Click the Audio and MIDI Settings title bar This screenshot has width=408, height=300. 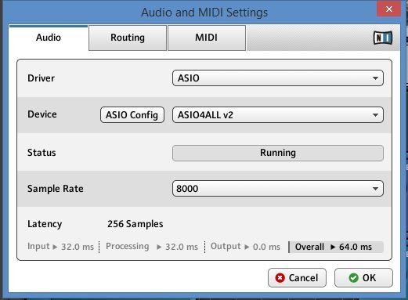pos(204,13)
